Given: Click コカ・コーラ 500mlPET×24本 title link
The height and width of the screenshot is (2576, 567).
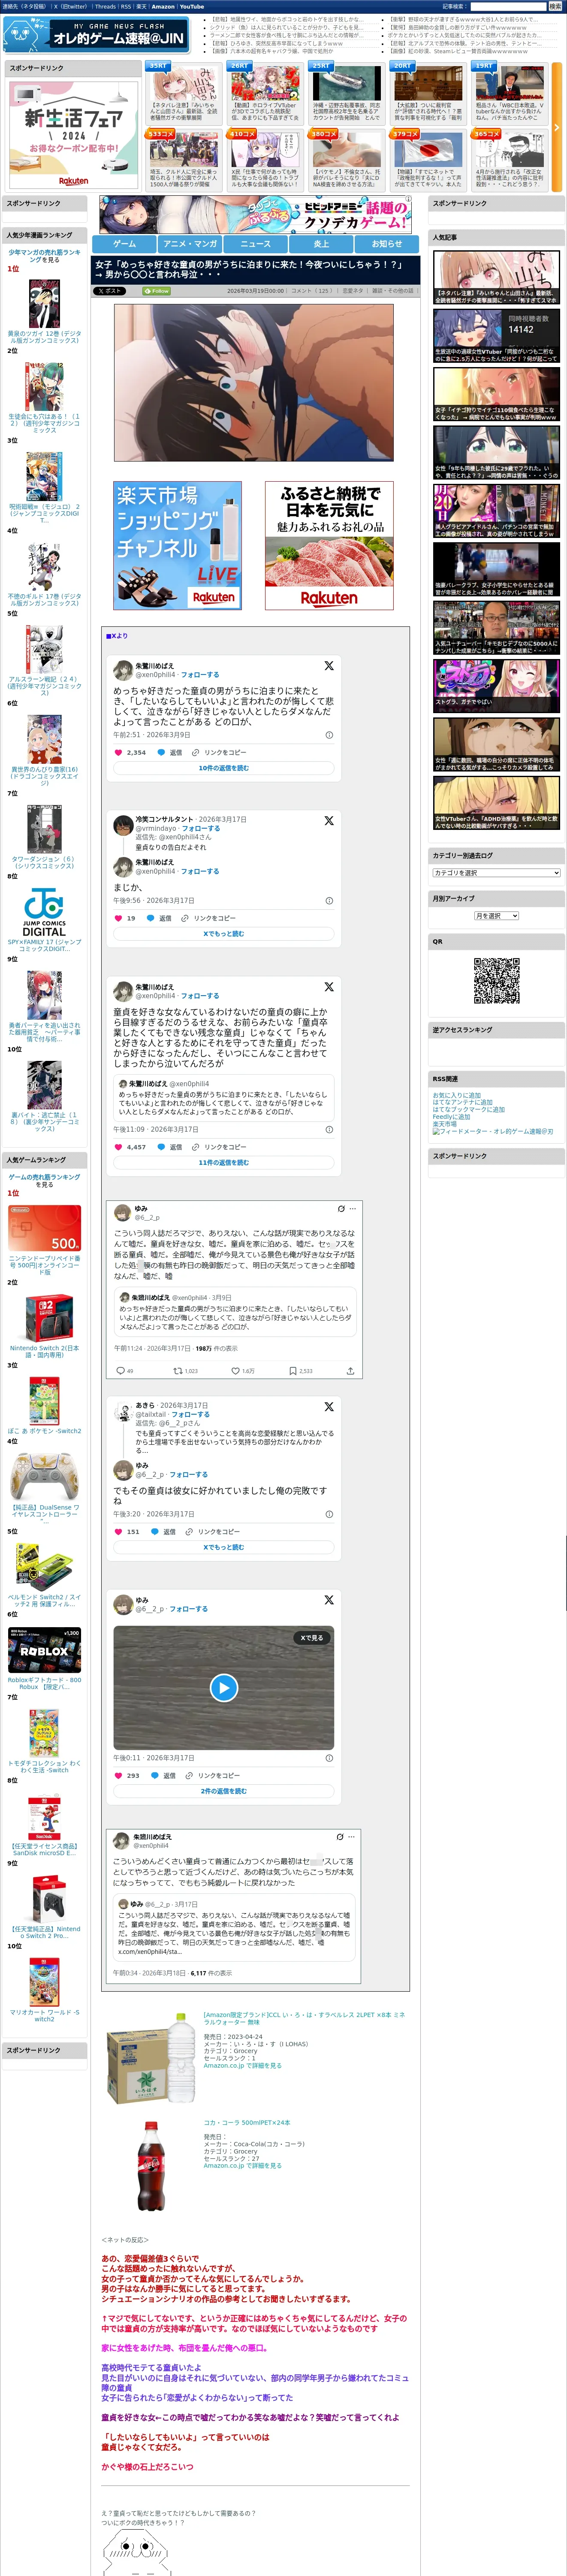Looking at the screenshot, I should pyautogui.click(x=247, y=2122).
